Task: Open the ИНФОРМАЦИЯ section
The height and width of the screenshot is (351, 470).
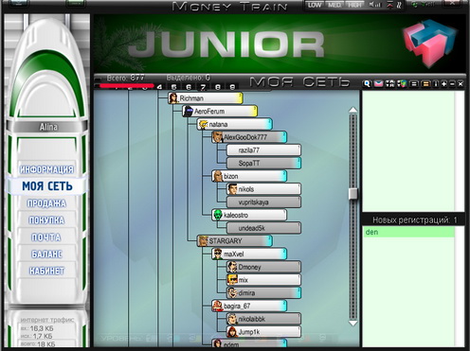Action: [46, 169]
